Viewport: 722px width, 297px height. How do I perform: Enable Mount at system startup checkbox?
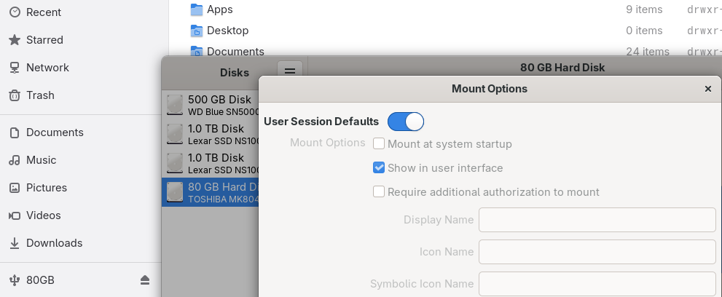[379, 144]
